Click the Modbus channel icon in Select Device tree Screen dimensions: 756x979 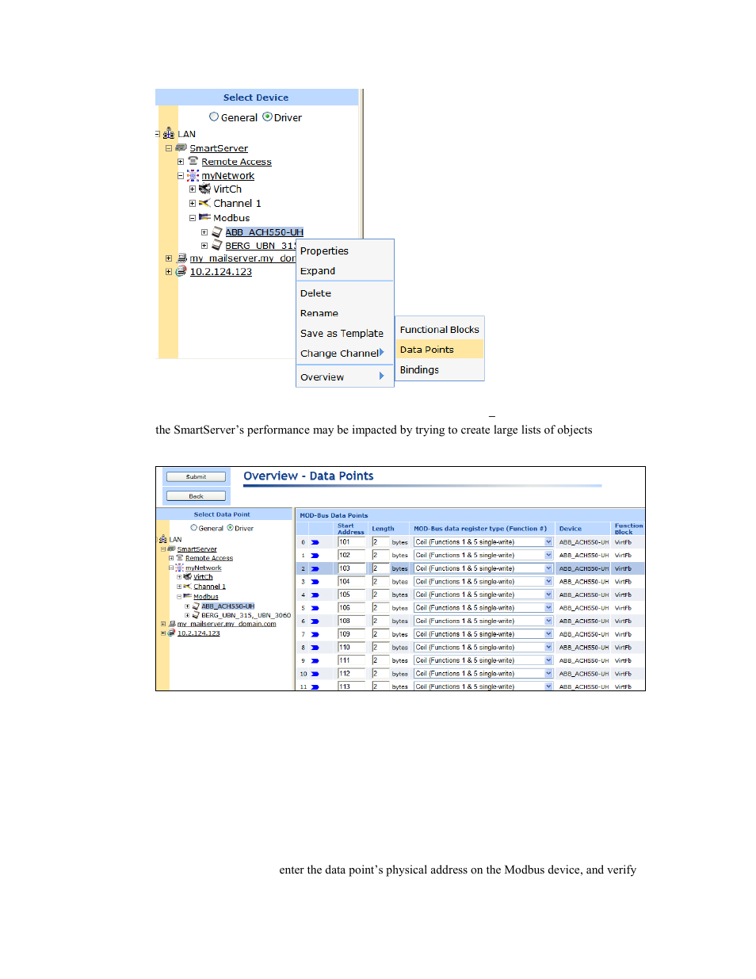204,217
